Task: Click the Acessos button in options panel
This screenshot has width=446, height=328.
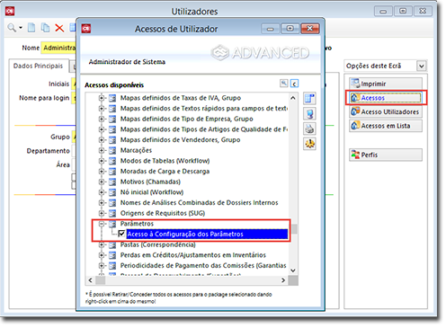Action: coord(386,98)
